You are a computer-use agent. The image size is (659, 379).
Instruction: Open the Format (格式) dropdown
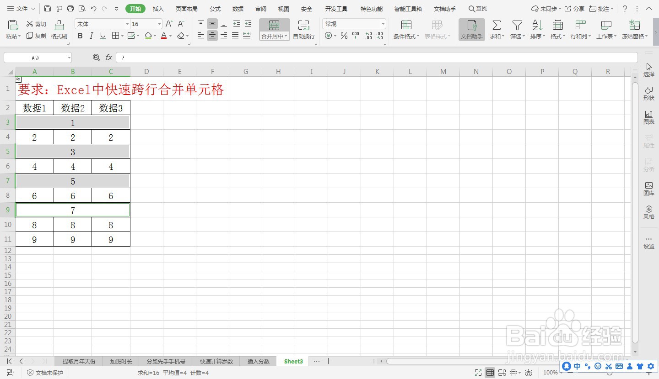(x=558, y=30)
